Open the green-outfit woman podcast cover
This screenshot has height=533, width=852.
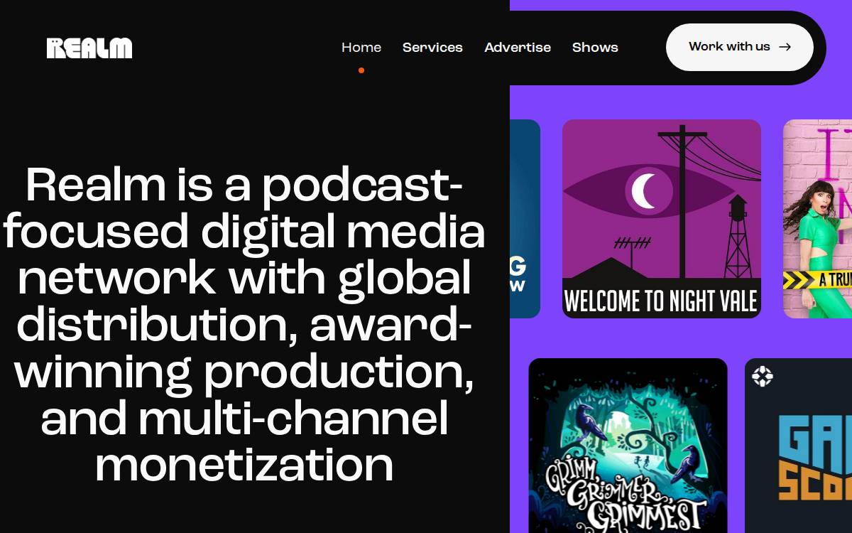(x=817, y=219)
